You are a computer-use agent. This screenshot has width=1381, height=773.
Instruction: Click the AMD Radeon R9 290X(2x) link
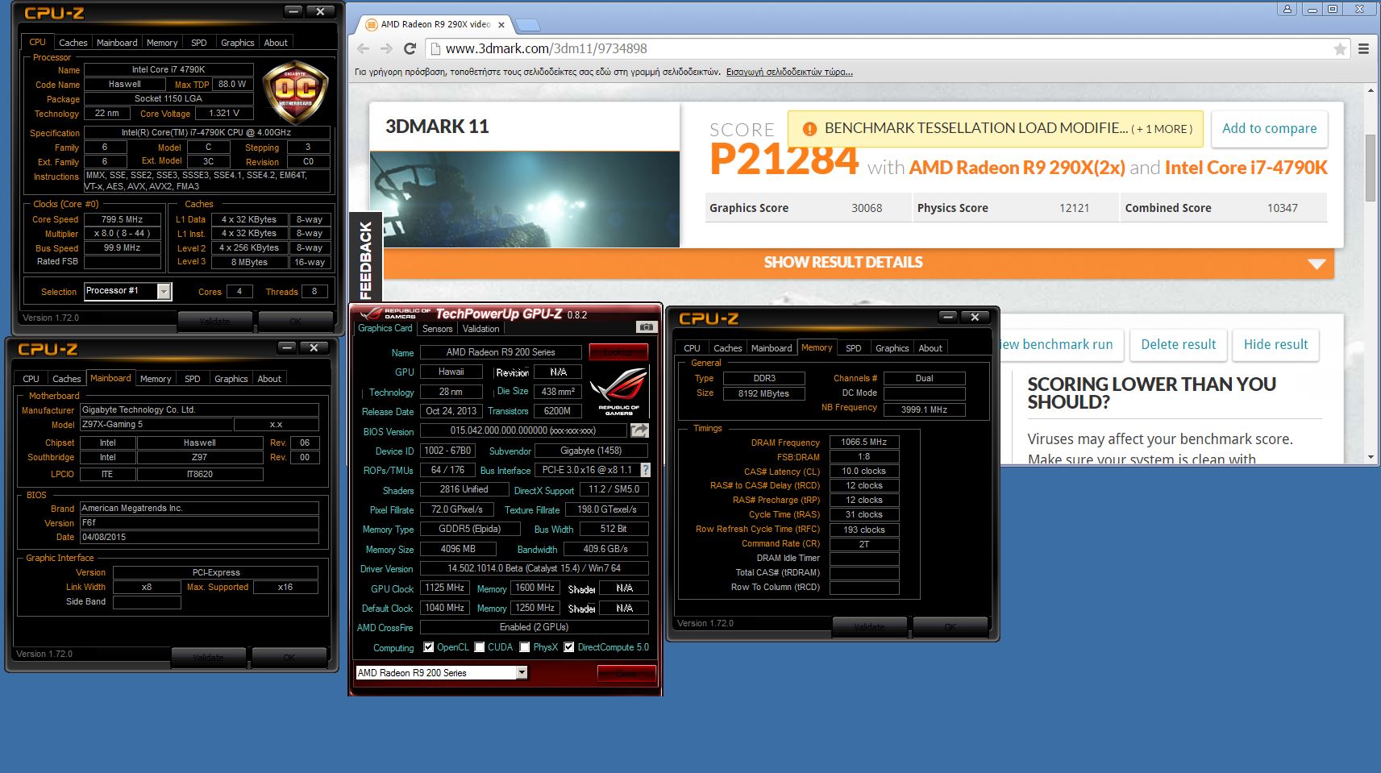pos(1017,168)
